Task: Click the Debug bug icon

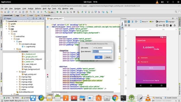Action: tap(61, 12)
